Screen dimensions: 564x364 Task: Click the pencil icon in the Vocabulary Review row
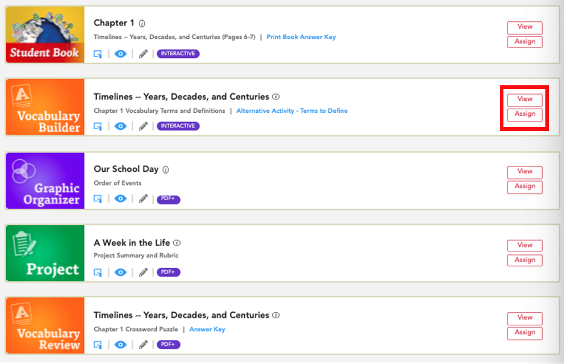click(143, 344)
